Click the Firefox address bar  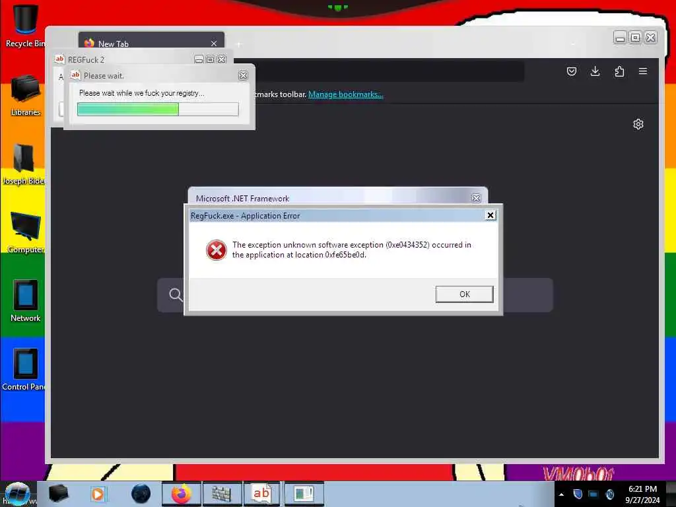(x=388, y=71)
